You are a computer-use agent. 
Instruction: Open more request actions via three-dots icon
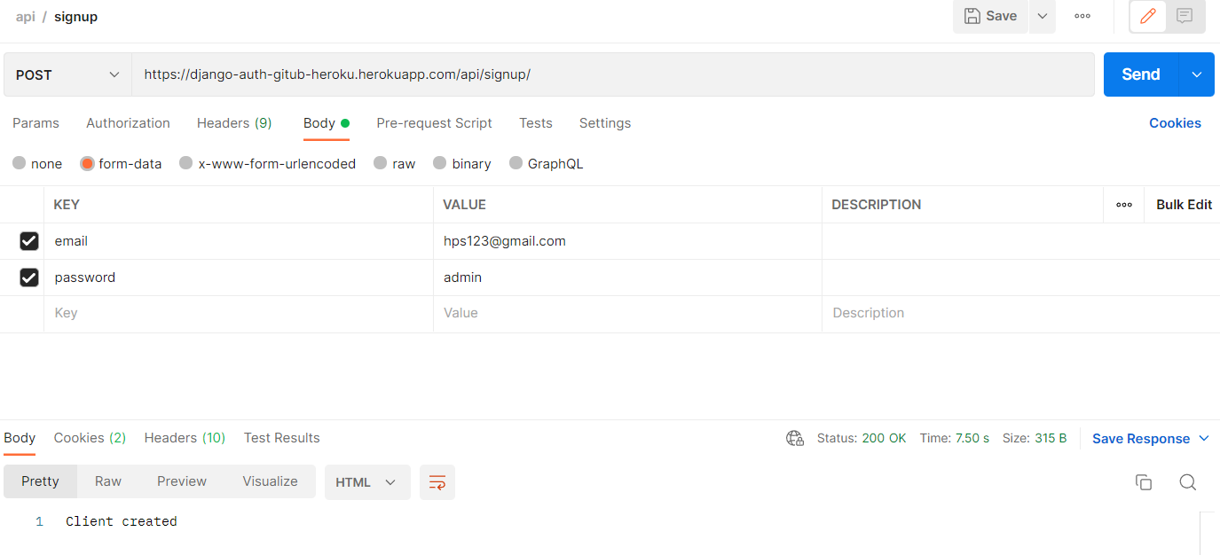pyautogui.click(x=1082, y=16)
